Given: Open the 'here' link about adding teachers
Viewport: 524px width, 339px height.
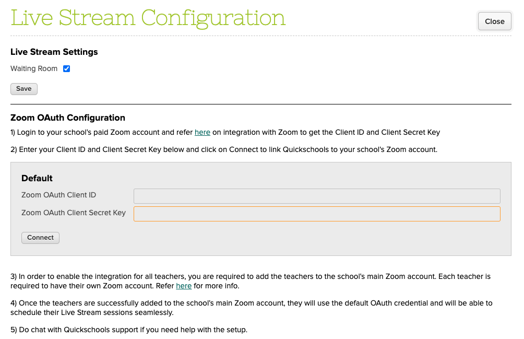Looking at the screenshot, I should 184,286.
